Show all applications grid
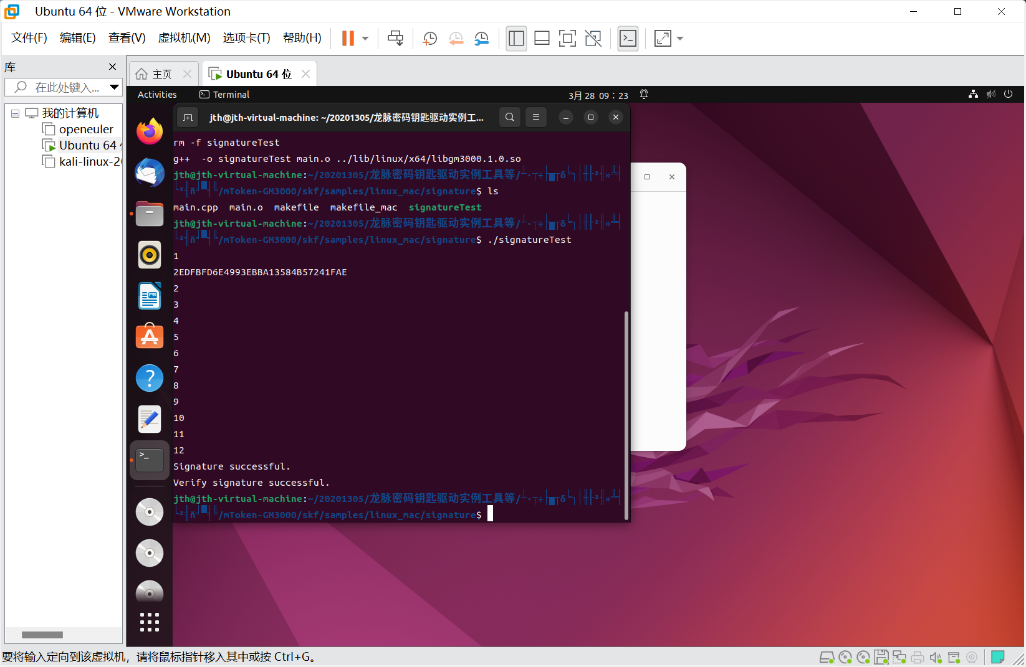This screenshot has height=667, width=1026. [150, 622]
